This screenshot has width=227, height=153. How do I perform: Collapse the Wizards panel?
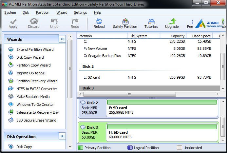[62, 39]
